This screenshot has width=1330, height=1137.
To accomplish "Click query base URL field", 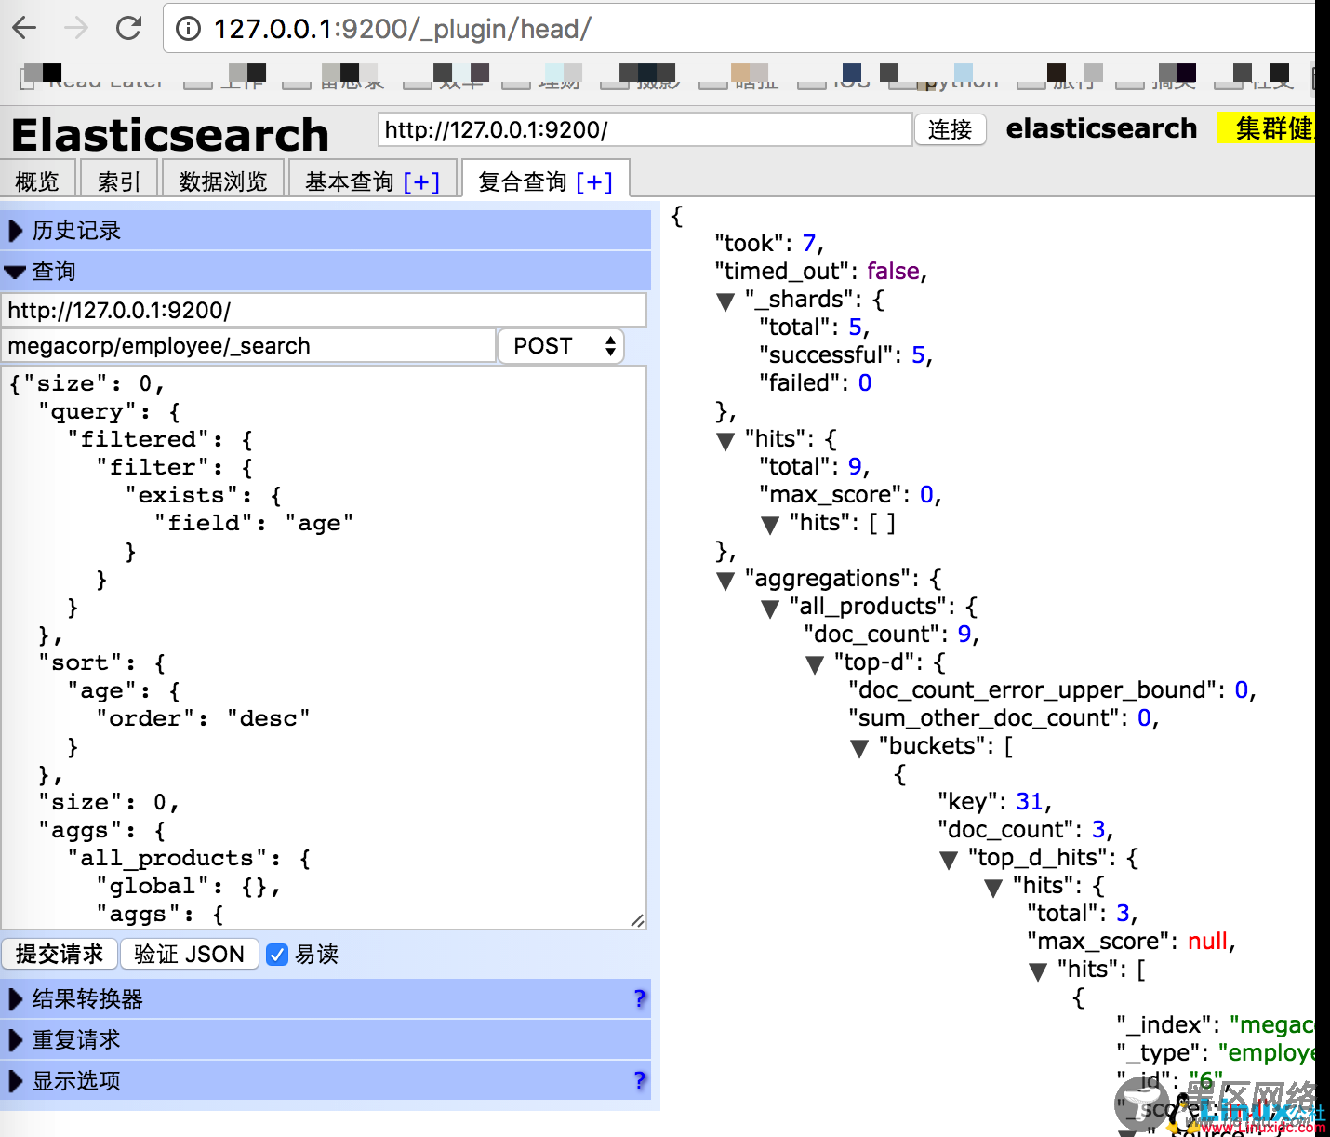I will [x=324, y=310].
